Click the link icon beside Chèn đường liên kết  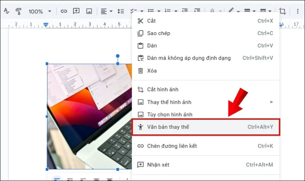click(141, 146)
